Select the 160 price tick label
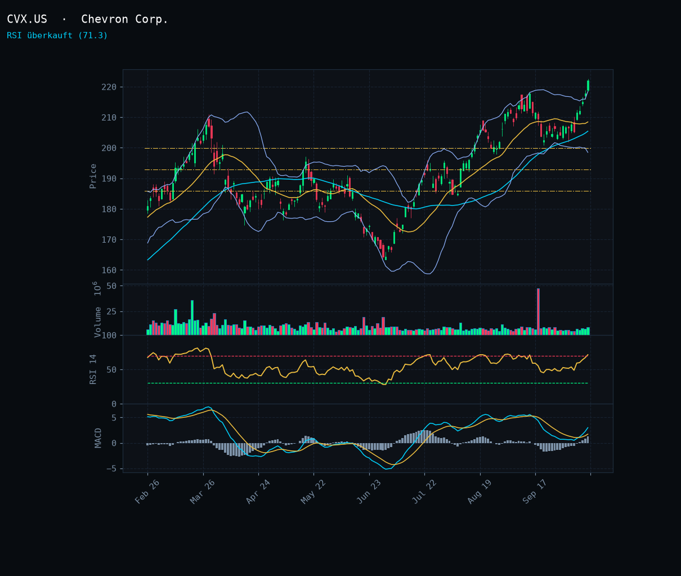The height and width of the screenshot is (576, 681). [109, 270]
